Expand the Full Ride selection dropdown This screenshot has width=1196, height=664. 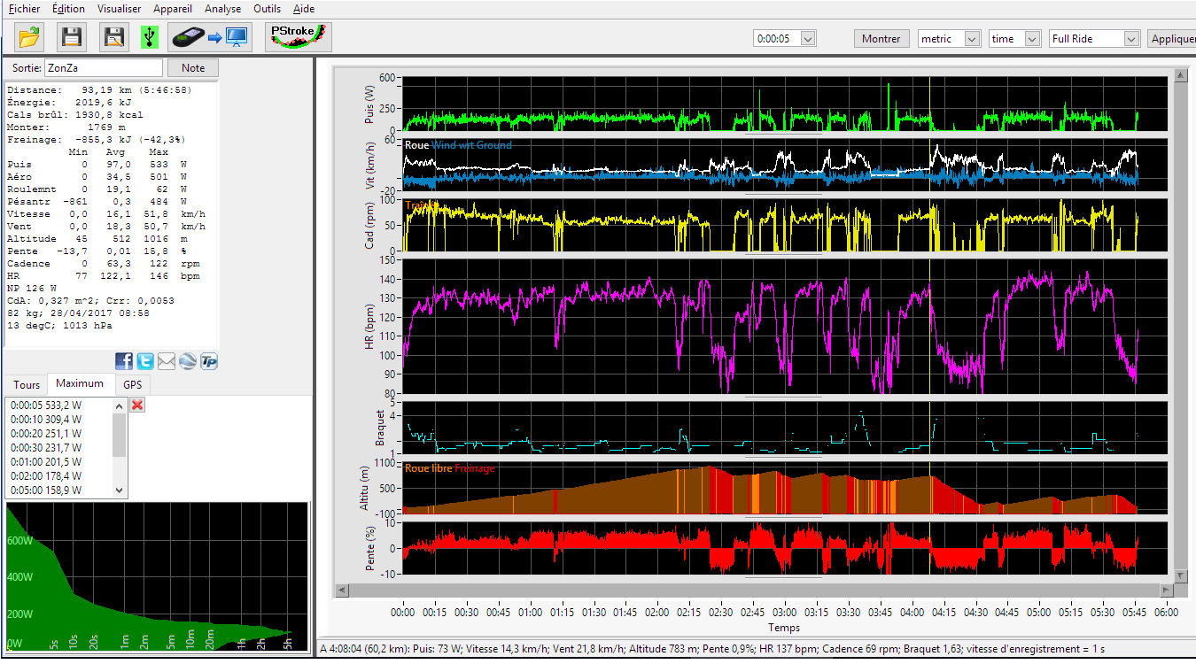point(1130,39)
